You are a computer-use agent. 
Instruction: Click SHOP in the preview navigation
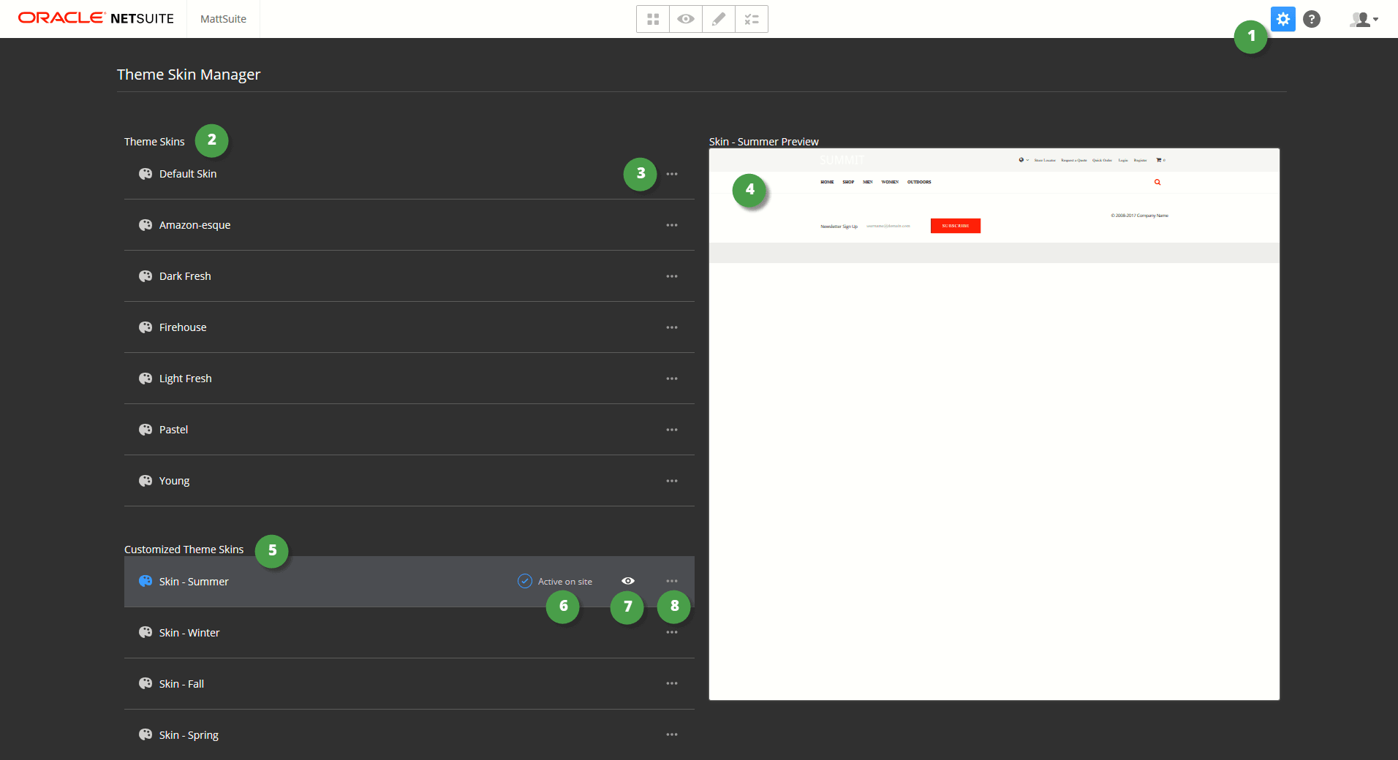point(848,182)
